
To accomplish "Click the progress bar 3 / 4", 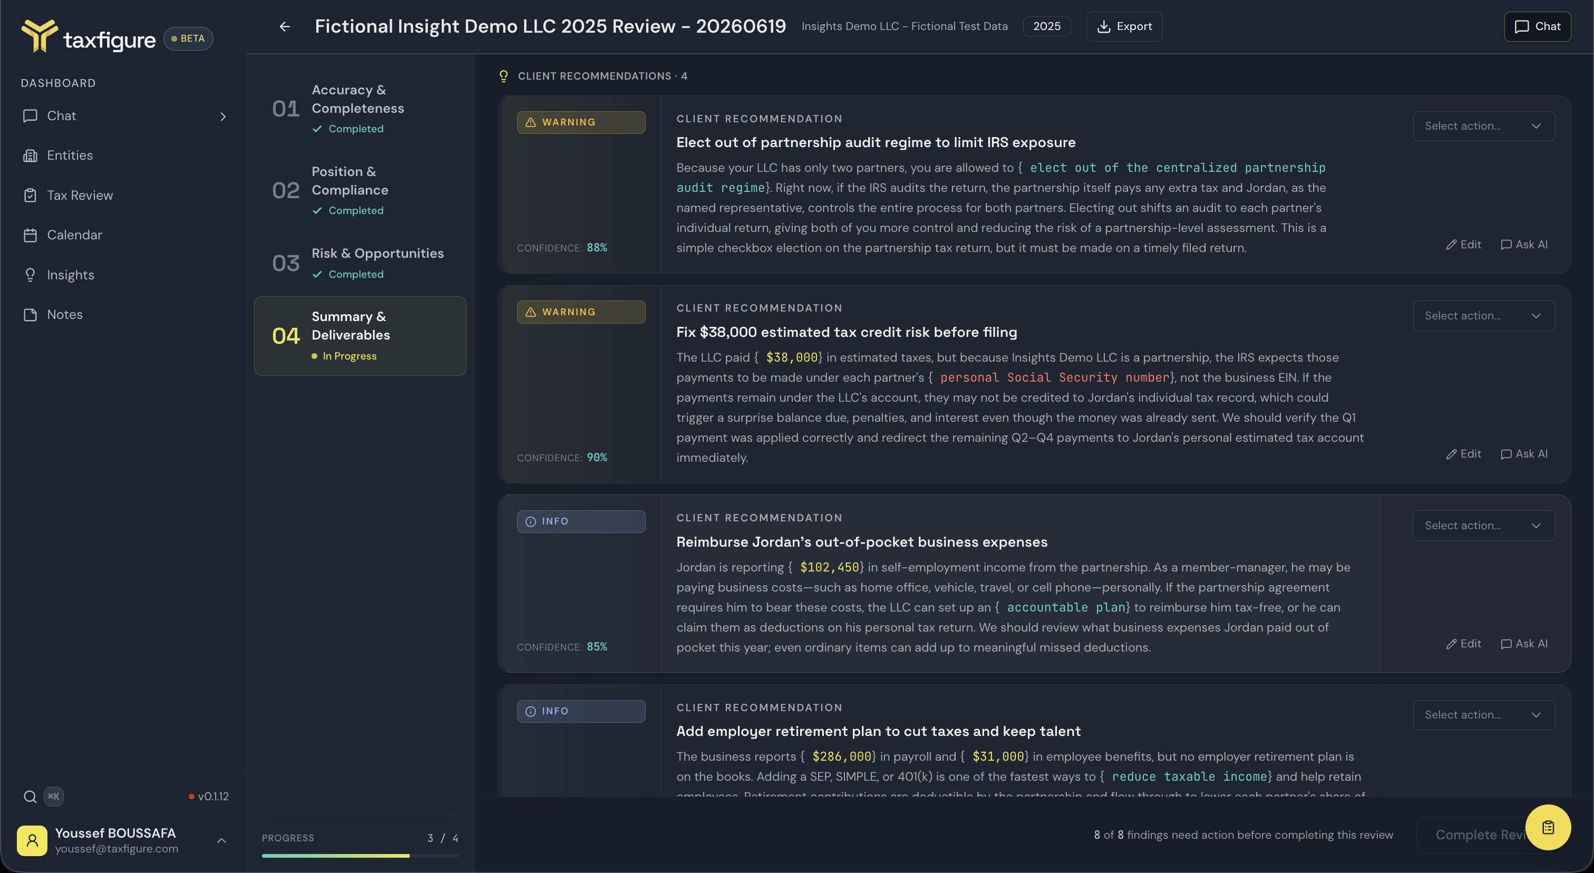I will pyautogui.click(x=360, y=856).
